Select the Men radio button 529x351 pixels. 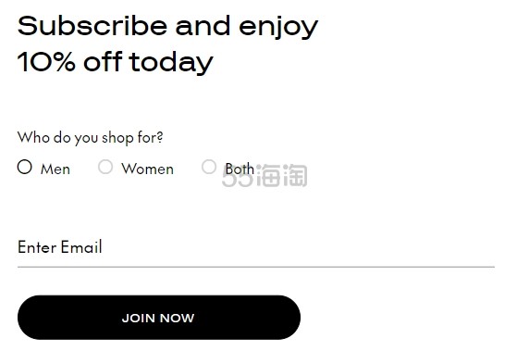coord(25,167)
